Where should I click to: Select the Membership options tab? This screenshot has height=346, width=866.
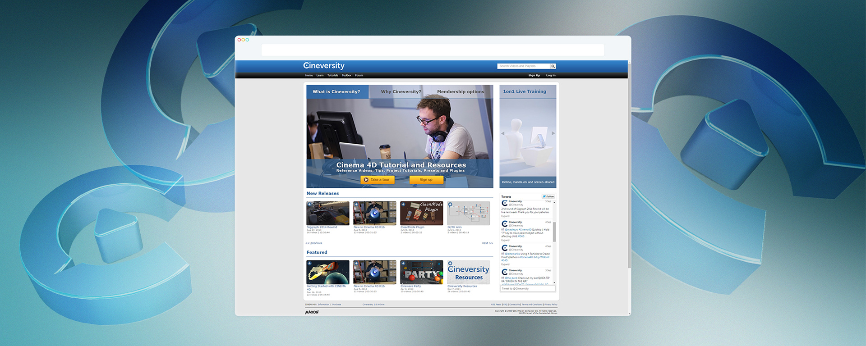point(461,92)
